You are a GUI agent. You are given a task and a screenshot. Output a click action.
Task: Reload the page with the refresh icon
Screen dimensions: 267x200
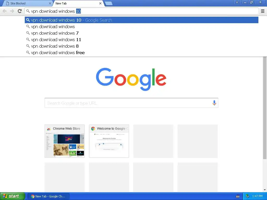pyautogui.click(x=20, y=11)
